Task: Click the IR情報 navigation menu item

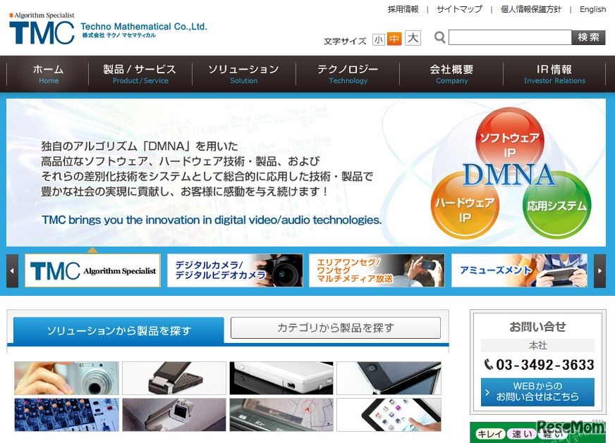Action: click(555, 74)
